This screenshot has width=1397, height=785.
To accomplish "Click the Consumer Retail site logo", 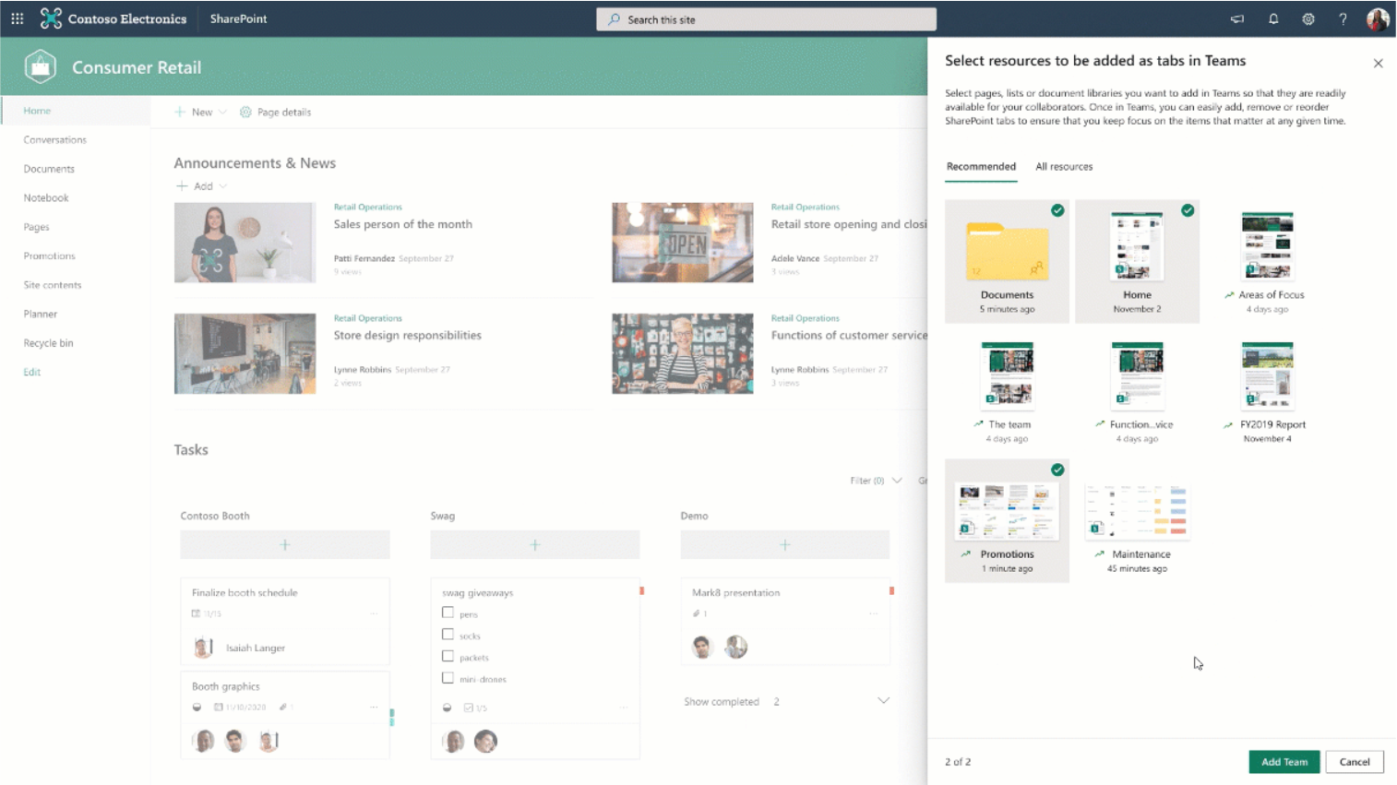I will [x=41, y=66].
